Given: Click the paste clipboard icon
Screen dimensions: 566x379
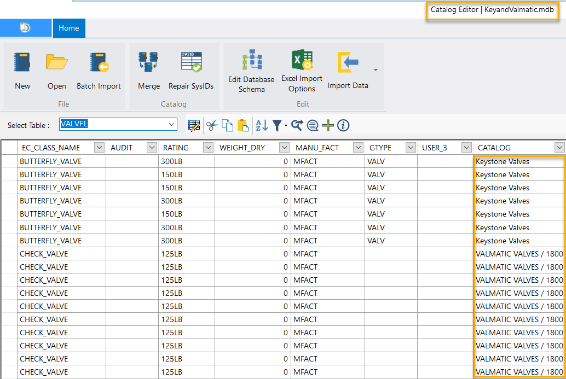Looking at the screenshot, I should click(243, 125).
